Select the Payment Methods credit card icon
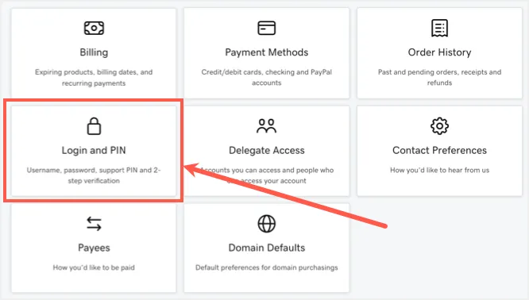 click(x=267, y=28)
